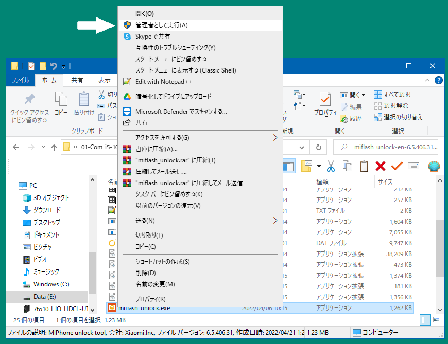Navigate up one folder level
This screenshot has width=448, height=344.
[54, 148]
